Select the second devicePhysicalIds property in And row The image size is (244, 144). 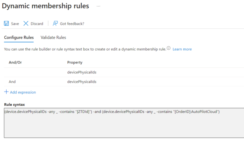click(x=82, y=82)
